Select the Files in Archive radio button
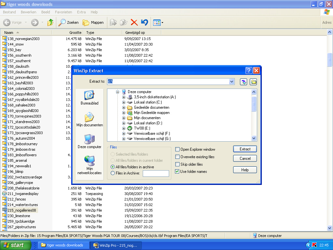Screen dimensions: 333x250 (x=113, y=173)
